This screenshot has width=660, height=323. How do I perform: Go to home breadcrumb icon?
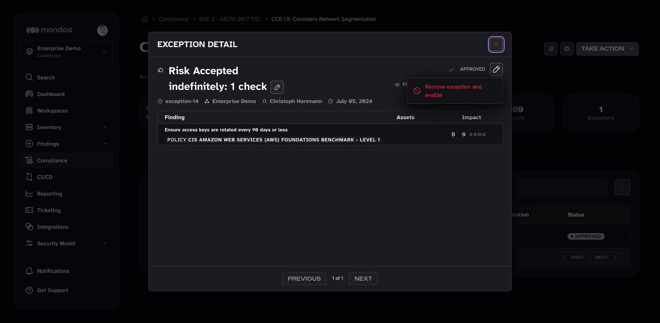[145, 19]
